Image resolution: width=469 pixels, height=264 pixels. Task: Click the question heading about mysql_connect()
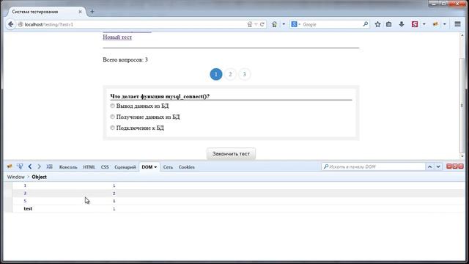(x=160, y=96)
